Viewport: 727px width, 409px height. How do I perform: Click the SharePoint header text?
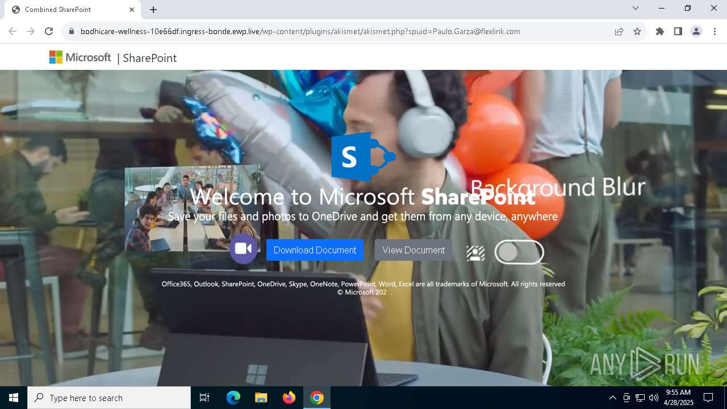(149, 58)
